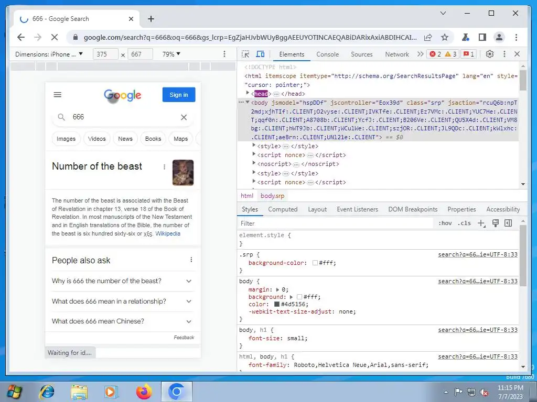The image size is (537, 402).
Task: Open DevTools settings gear
Action: pos(490,54)
